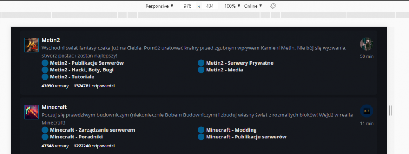
Task: Click blue circle beside Metin2 - Hacki, Boty, Bugi
Action: (x=45, y=70)
